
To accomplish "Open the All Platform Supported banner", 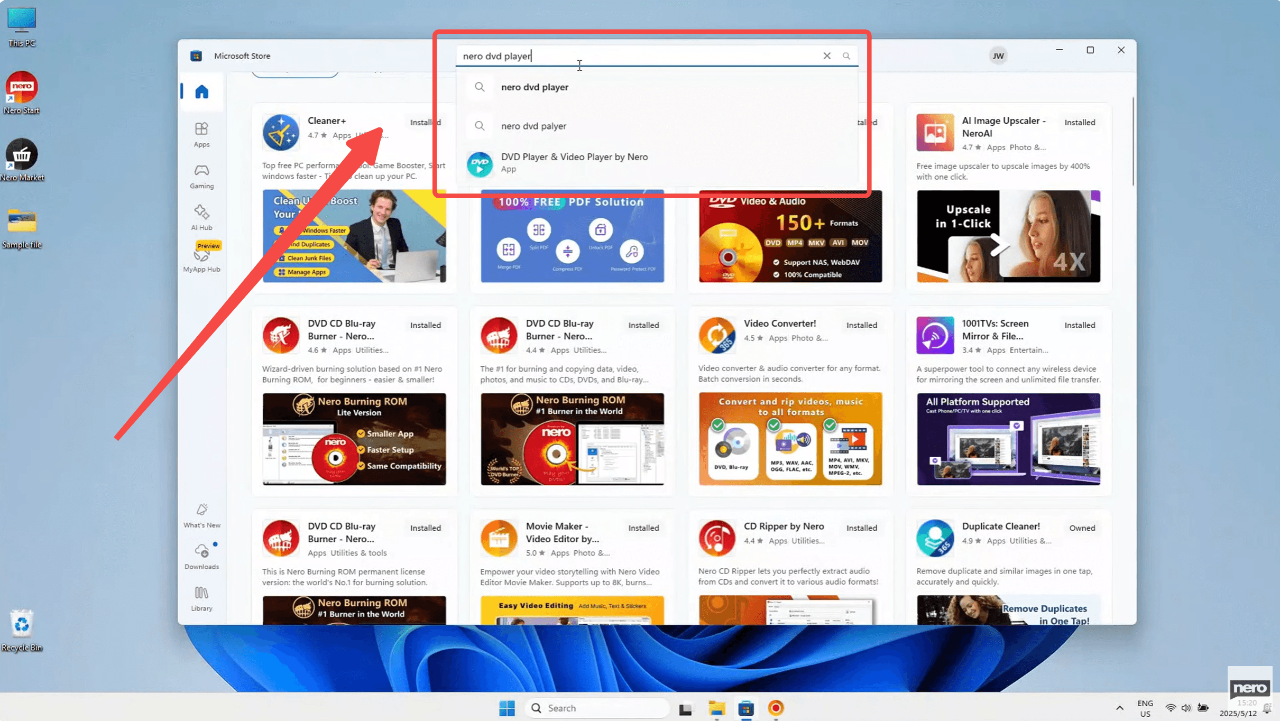I will point(1008,439).
